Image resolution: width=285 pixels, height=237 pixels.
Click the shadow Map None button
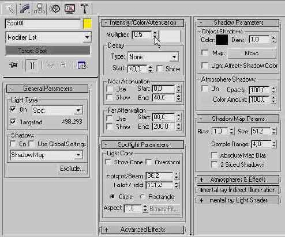click(x=252, y=53)
